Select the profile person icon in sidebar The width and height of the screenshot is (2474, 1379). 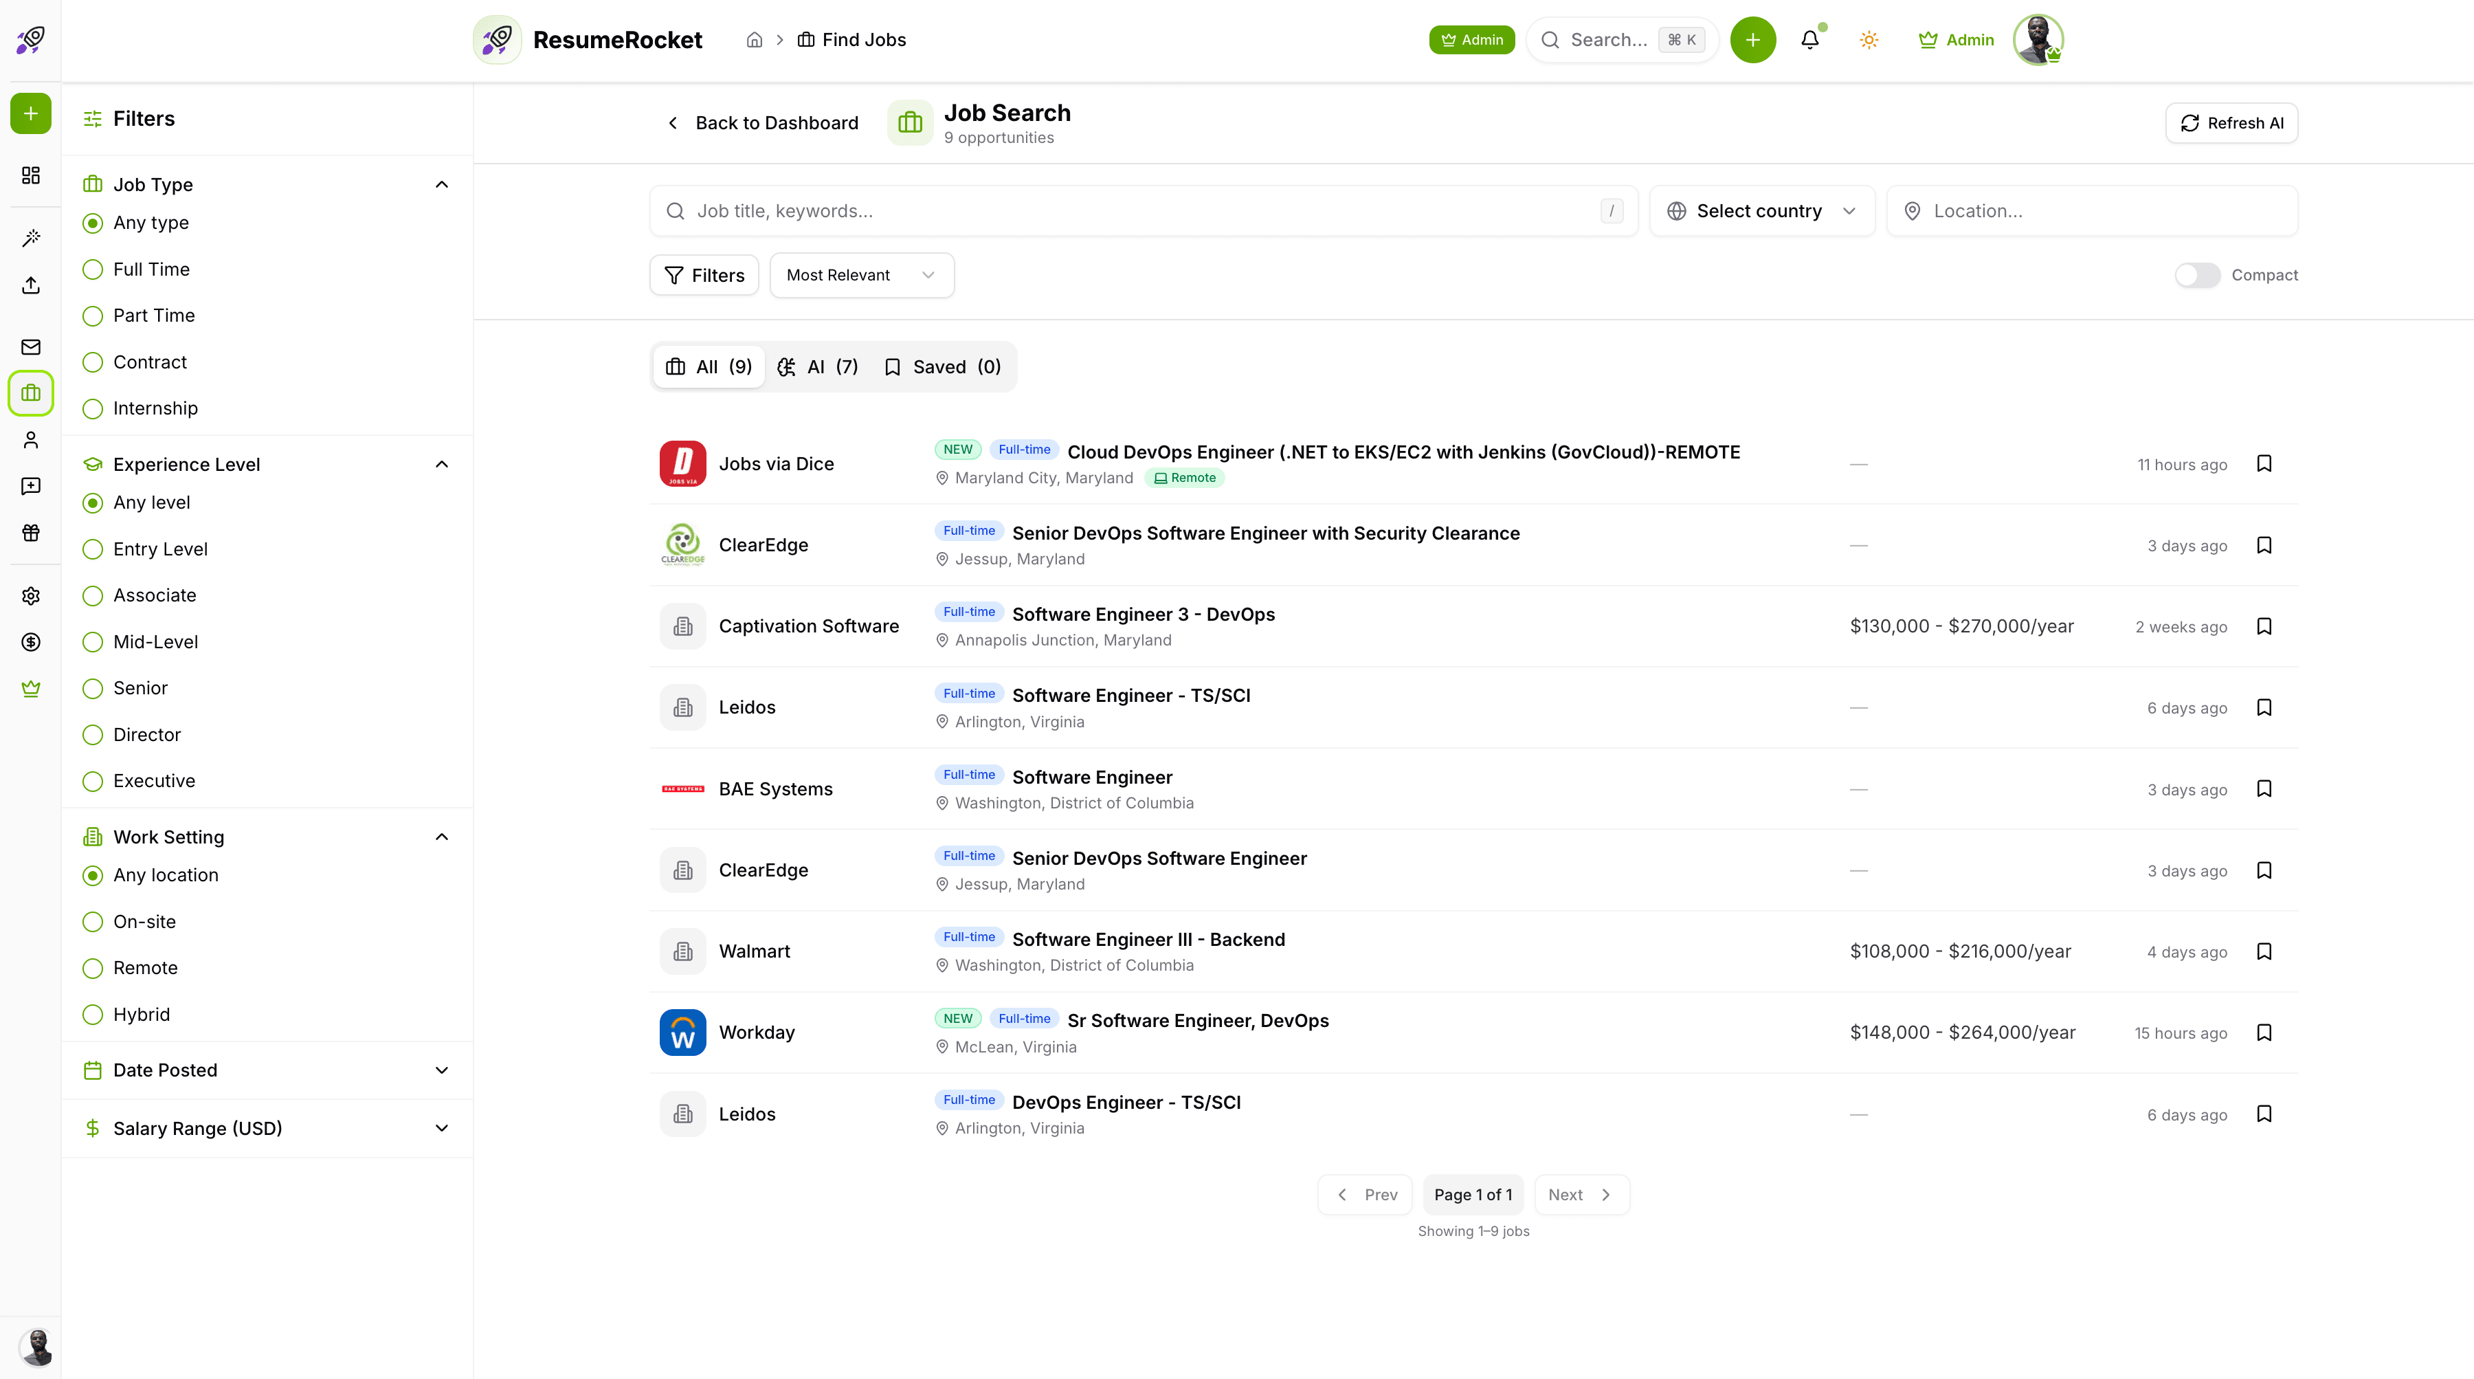(31, 439)
